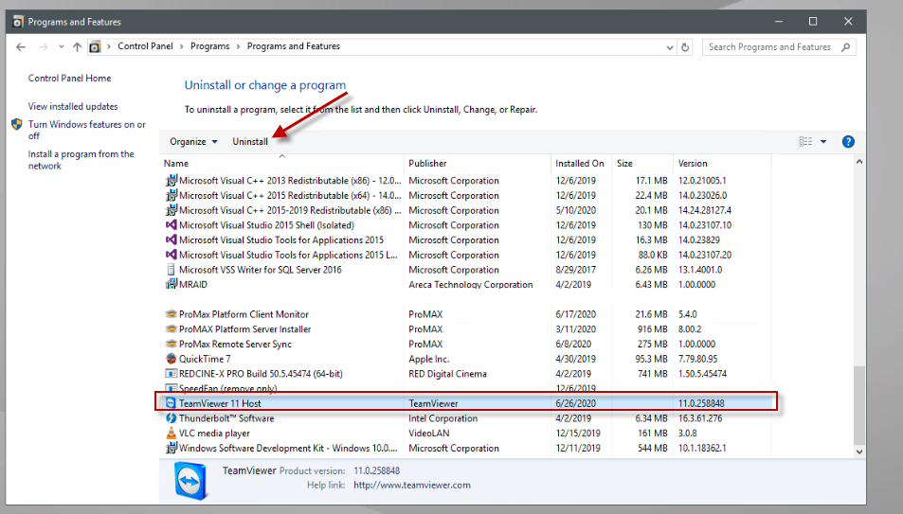
Task: Click the Visual C++ 2013 Redistributable icon
Action: pyautogui.click(x=172, y=180)
